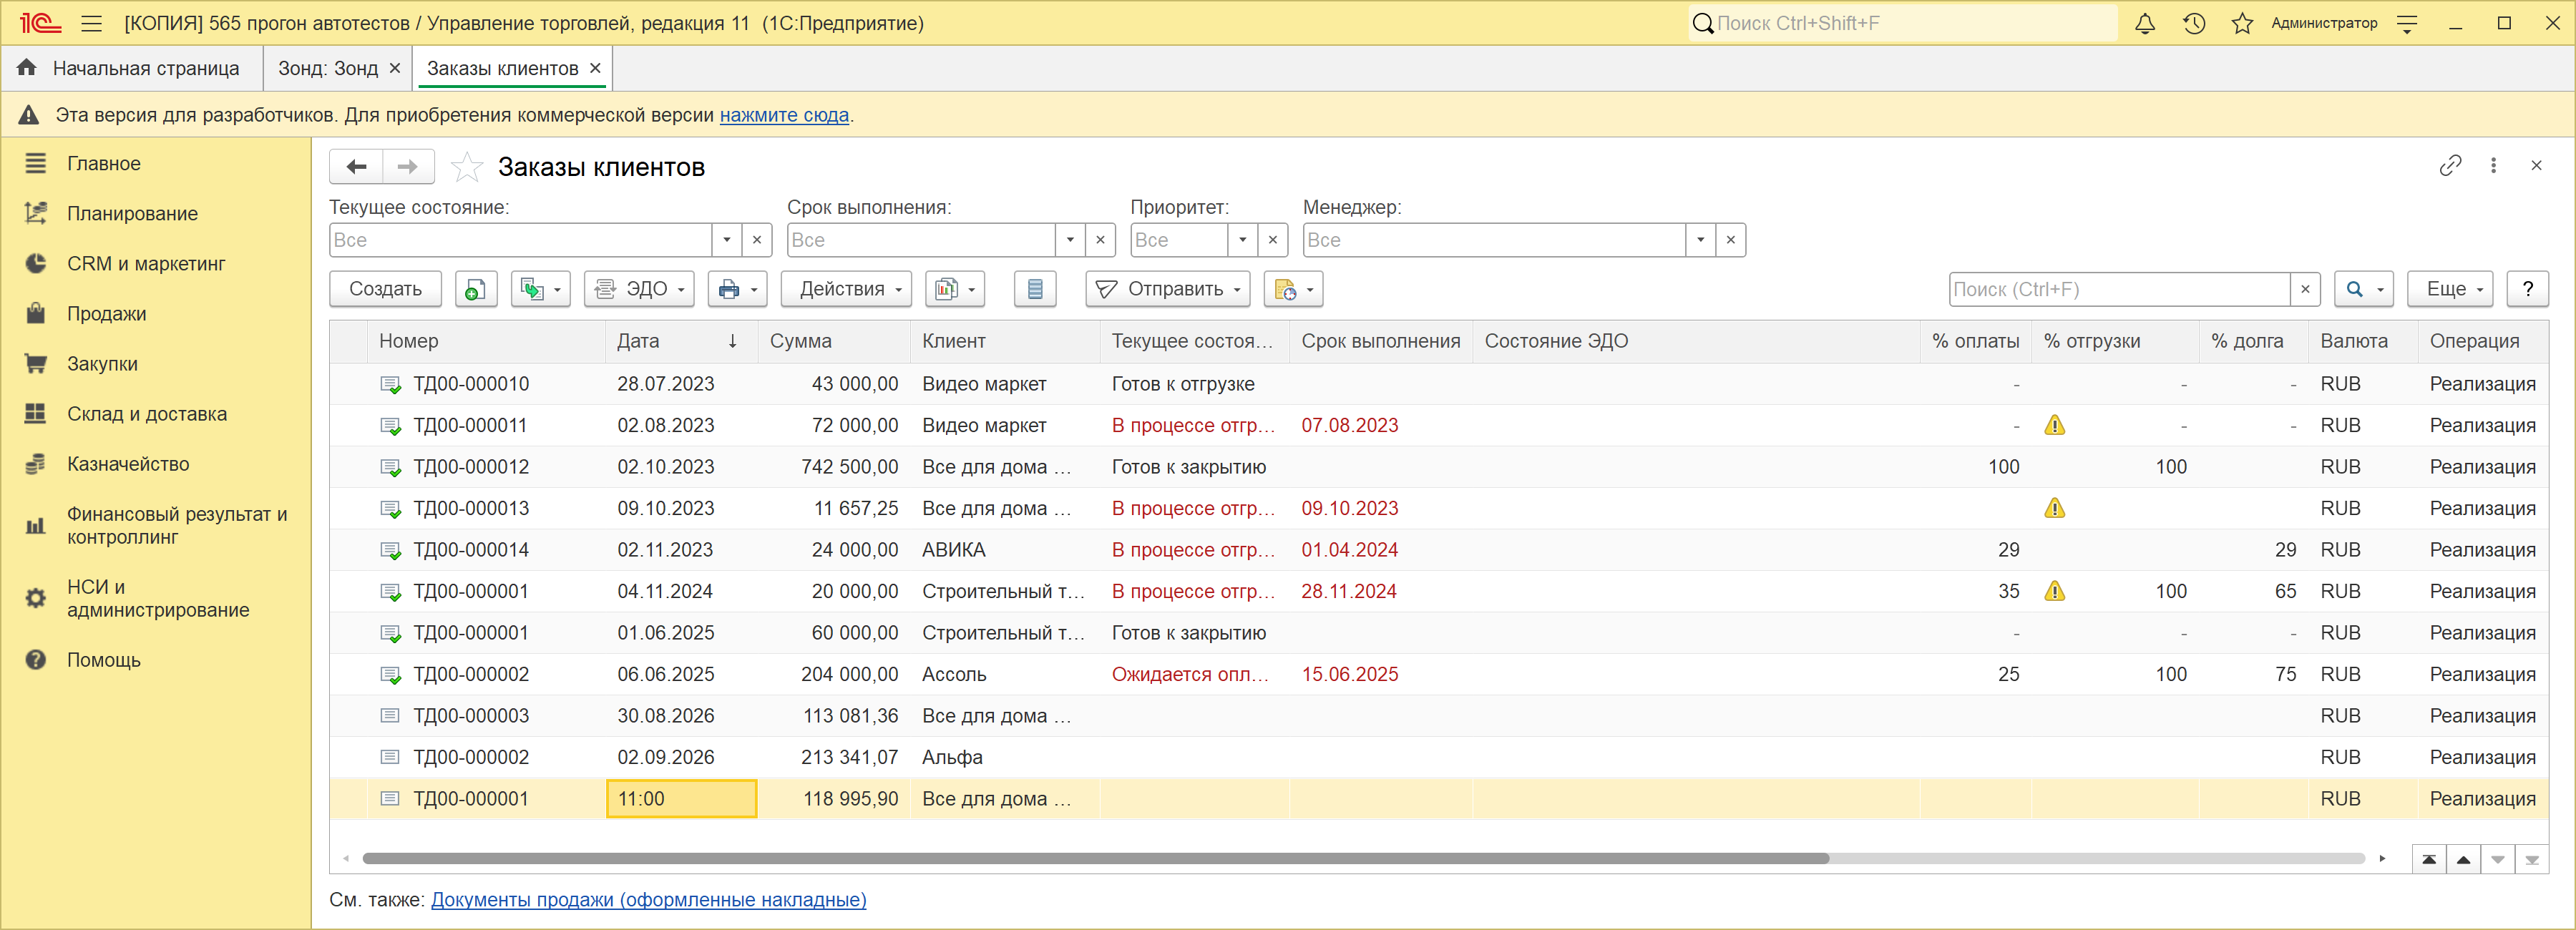Open the Продажи section in sidebar
The image size is (2576, 930).
[106, 314]
